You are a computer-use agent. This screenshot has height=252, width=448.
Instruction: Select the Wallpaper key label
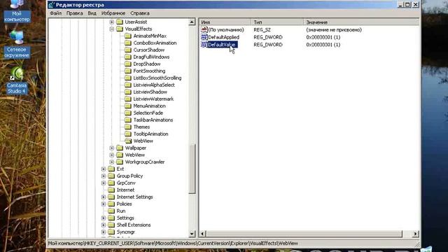tap(136, 148)
